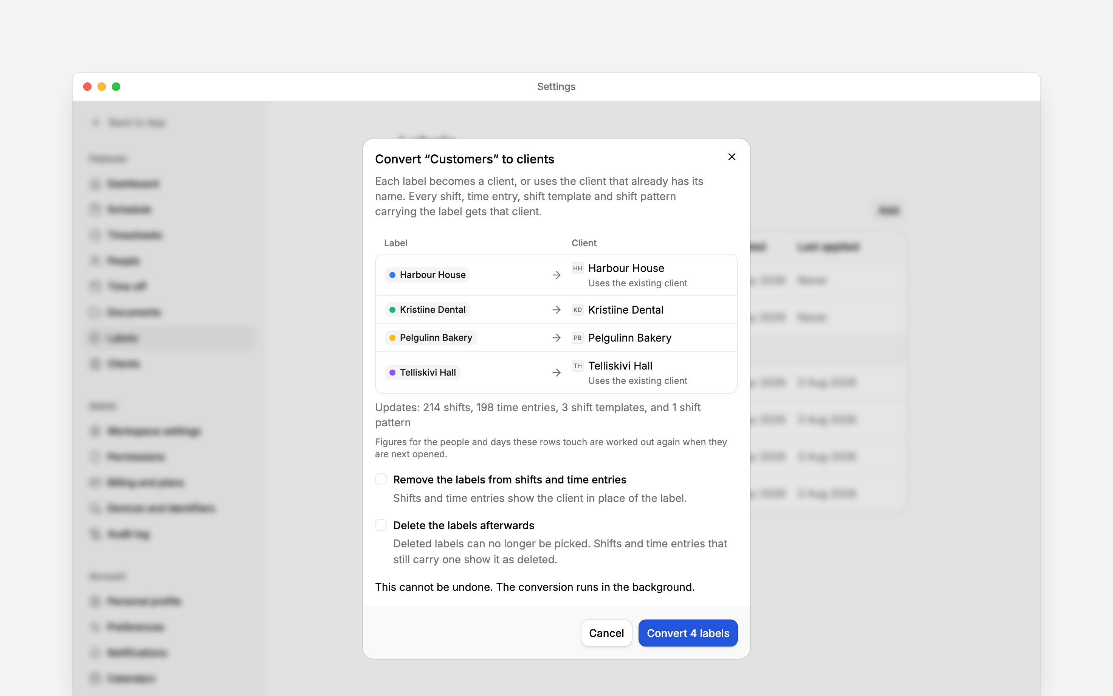1113x696 pixels.
Task: Click the arrow in Kristiine Dental row
Action: pos(556,310)
